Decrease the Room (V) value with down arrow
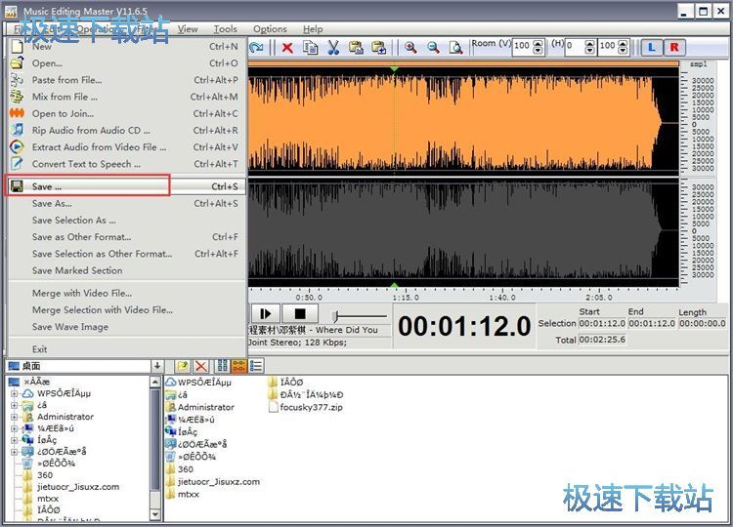The width and height of the screenshot is (733, 527). click(x=539, y=51)
